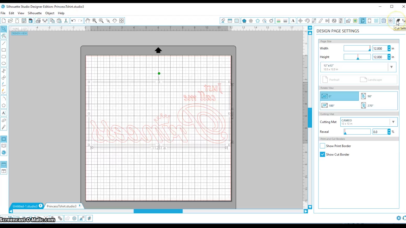The width and height of the screenshot is (406, 228).
Task: Select the Draw a Rounded Rectangle tool
Action: point(4,57)
